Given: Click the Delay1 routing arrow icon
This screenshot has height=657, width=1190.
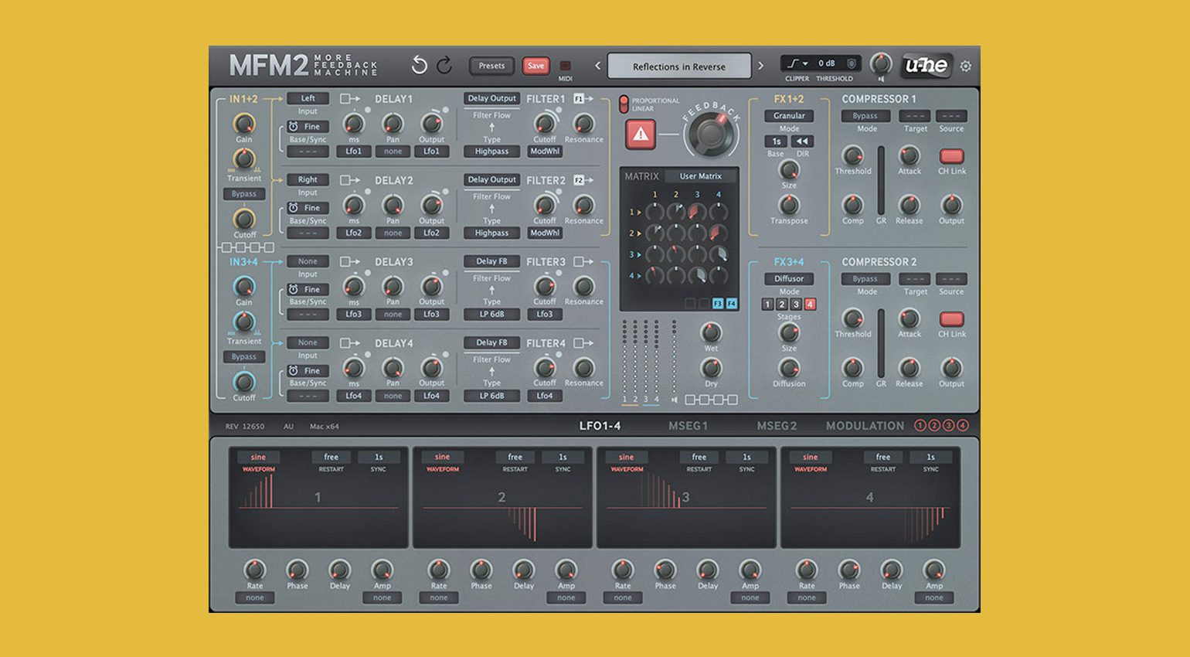Looking at the screenshot, I should pos(350,99).
